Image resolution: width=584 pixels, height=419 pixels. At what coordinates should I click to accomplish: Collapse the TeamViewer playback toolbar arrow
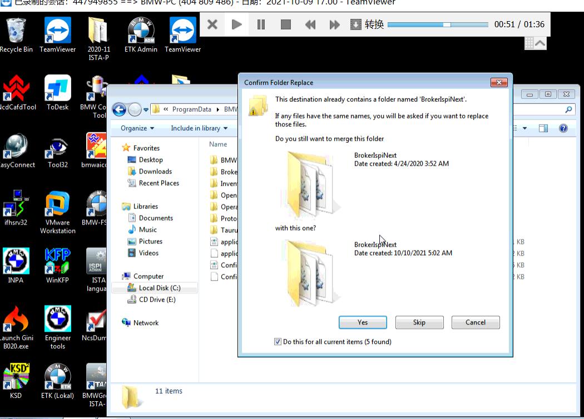pyautogui.click(x=540, y=43)
